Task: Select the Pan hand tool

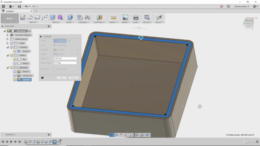Action: coord(121,135)
